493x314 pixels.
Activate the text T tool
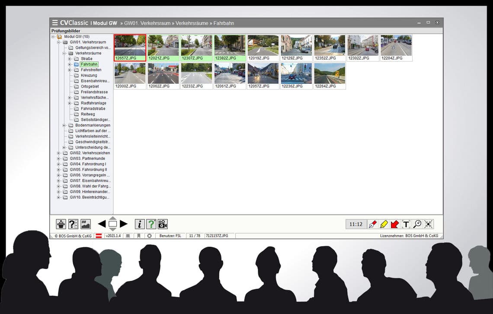(406, 224)
